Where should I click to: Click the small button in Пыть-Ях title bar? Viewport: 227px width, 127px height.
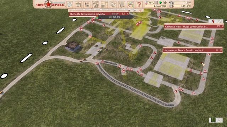[x=115, y=14]
